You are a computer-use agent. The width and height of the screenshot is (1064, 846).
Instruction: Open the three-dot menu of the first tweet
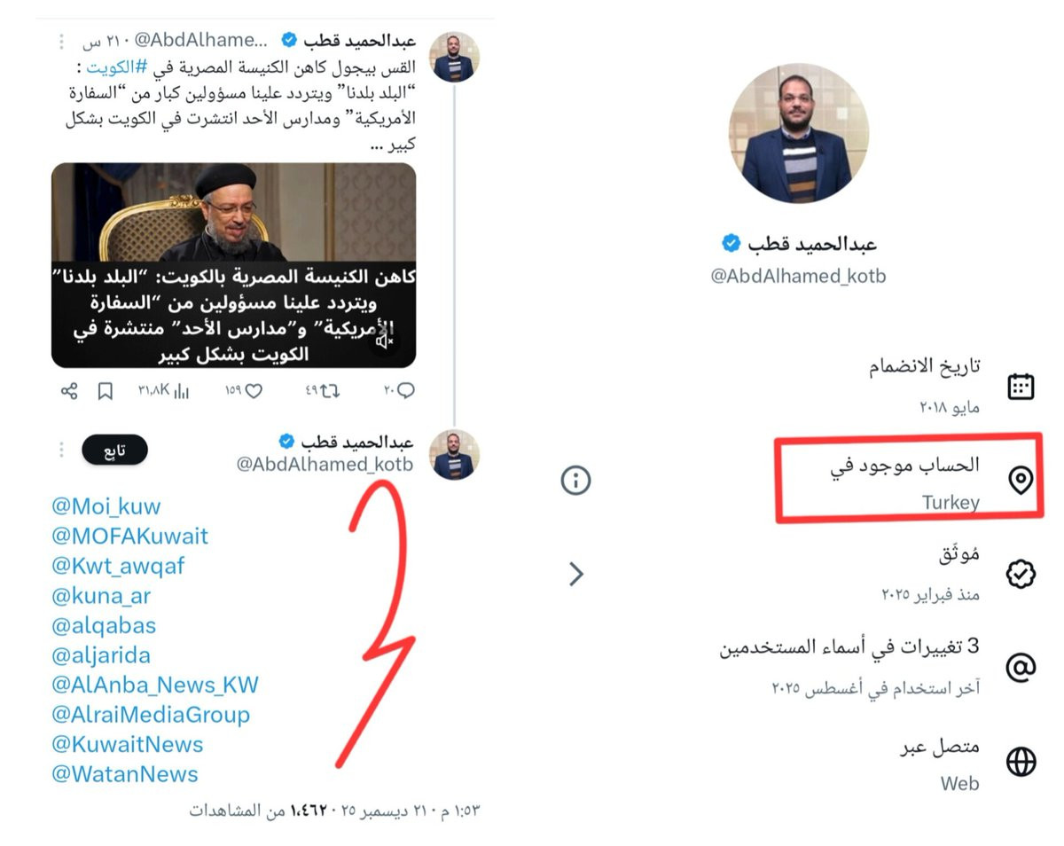[x=61, y=42]
